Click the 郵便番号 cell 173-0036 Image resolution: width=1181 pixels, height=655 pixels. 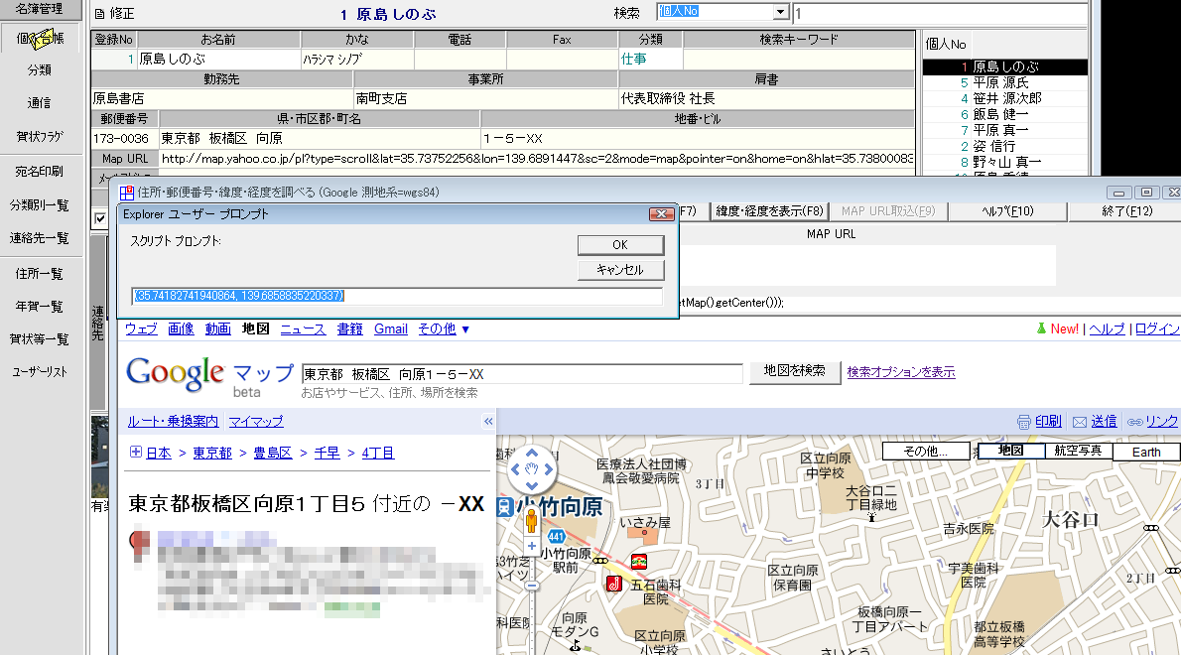point(125,139)
